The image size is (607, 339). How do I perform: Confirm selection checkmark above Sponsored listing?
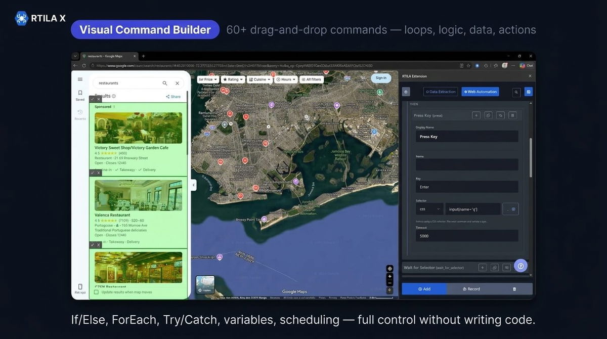coord(92,100)
